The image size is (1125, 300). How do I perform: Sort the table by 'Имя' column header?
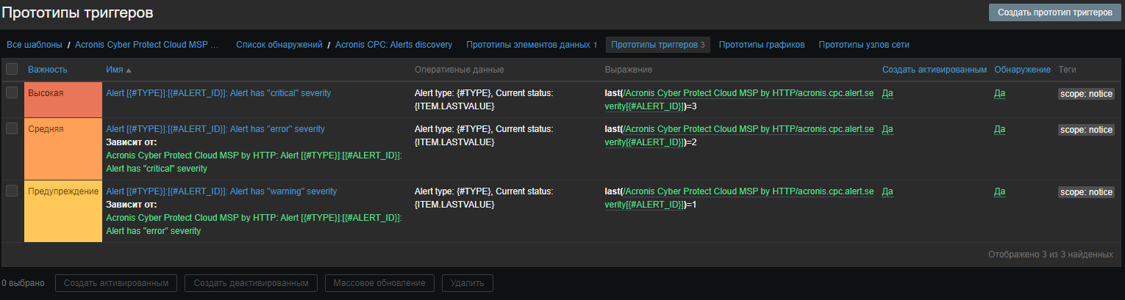click(x=114, y=69)
